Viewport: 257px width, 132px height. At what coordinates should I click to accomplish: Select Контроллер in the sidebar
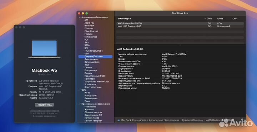[x=90, y=70]
